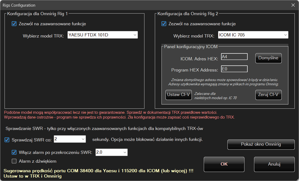Disable the SWR exceed alarm checkbox
299x181 pixels.
[x=14, y=153]
